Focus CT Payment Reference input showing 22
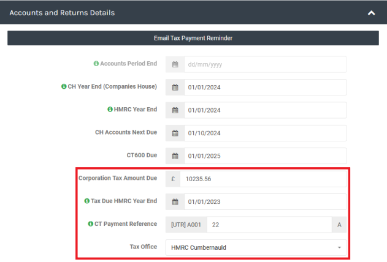Image resolution: width=387 pixels, height=262 pixels. tap(269, 225)
